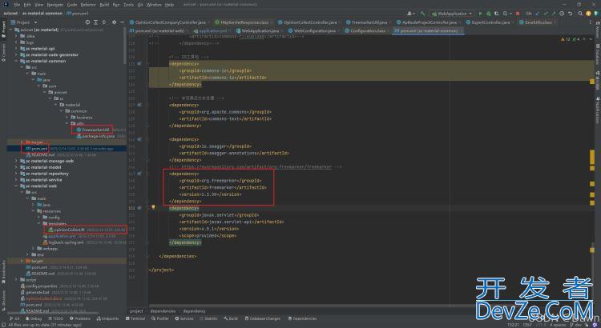Viewport: 601px width, 328px height.
Task: Open the Profiler tool window
Action: [159, 318]
